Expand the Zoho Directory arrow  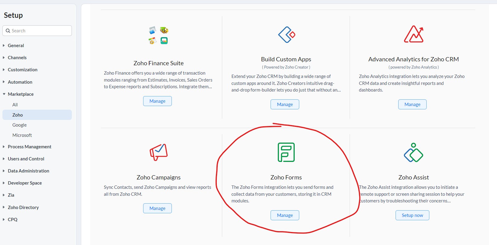(4, 208)
